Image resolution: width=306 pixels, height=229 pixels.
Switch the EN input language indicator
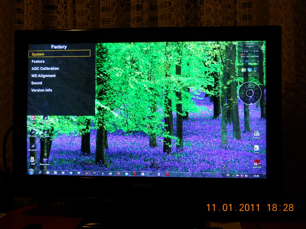[x=228, y=175]
